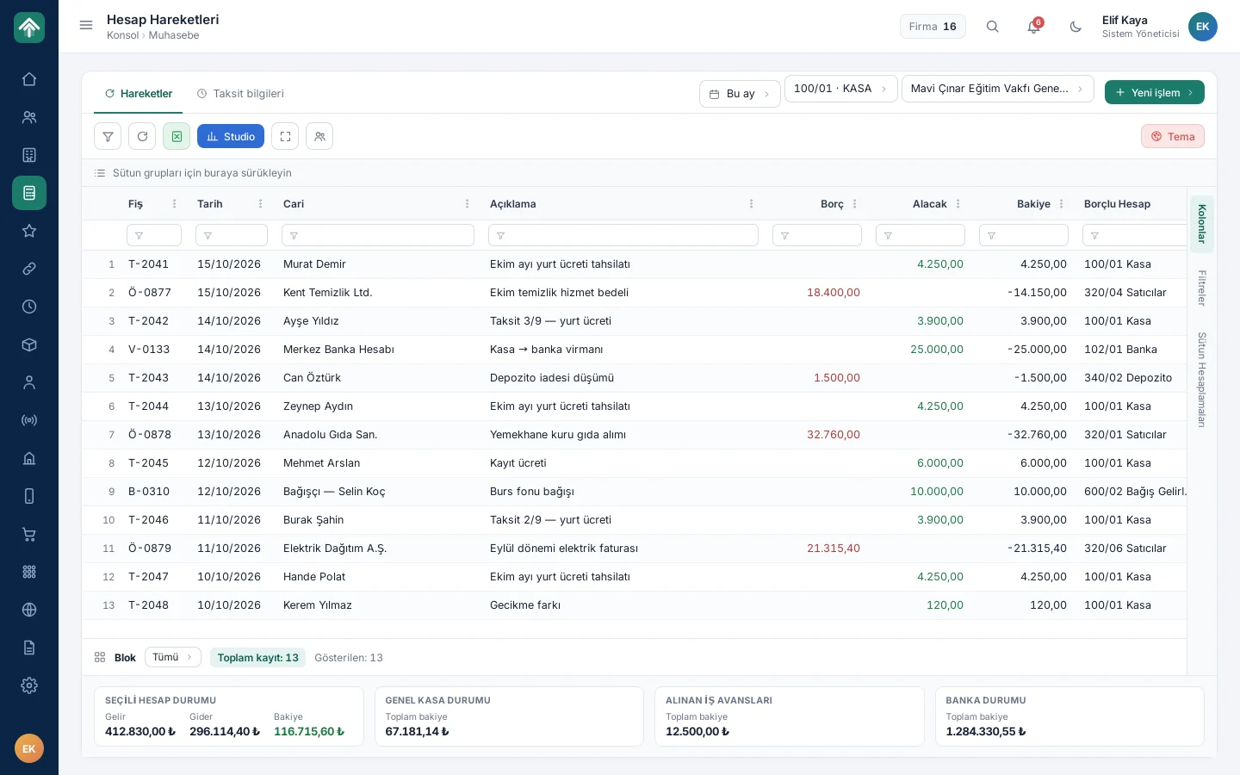Switch to the Taksit bilgileri tab
1240x775 pixels.
click(240, 94)
